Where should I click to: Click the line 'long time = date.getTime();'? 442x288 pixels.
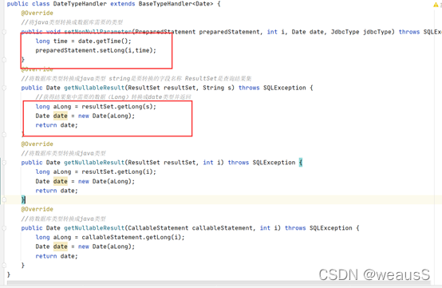click(84, 41)
